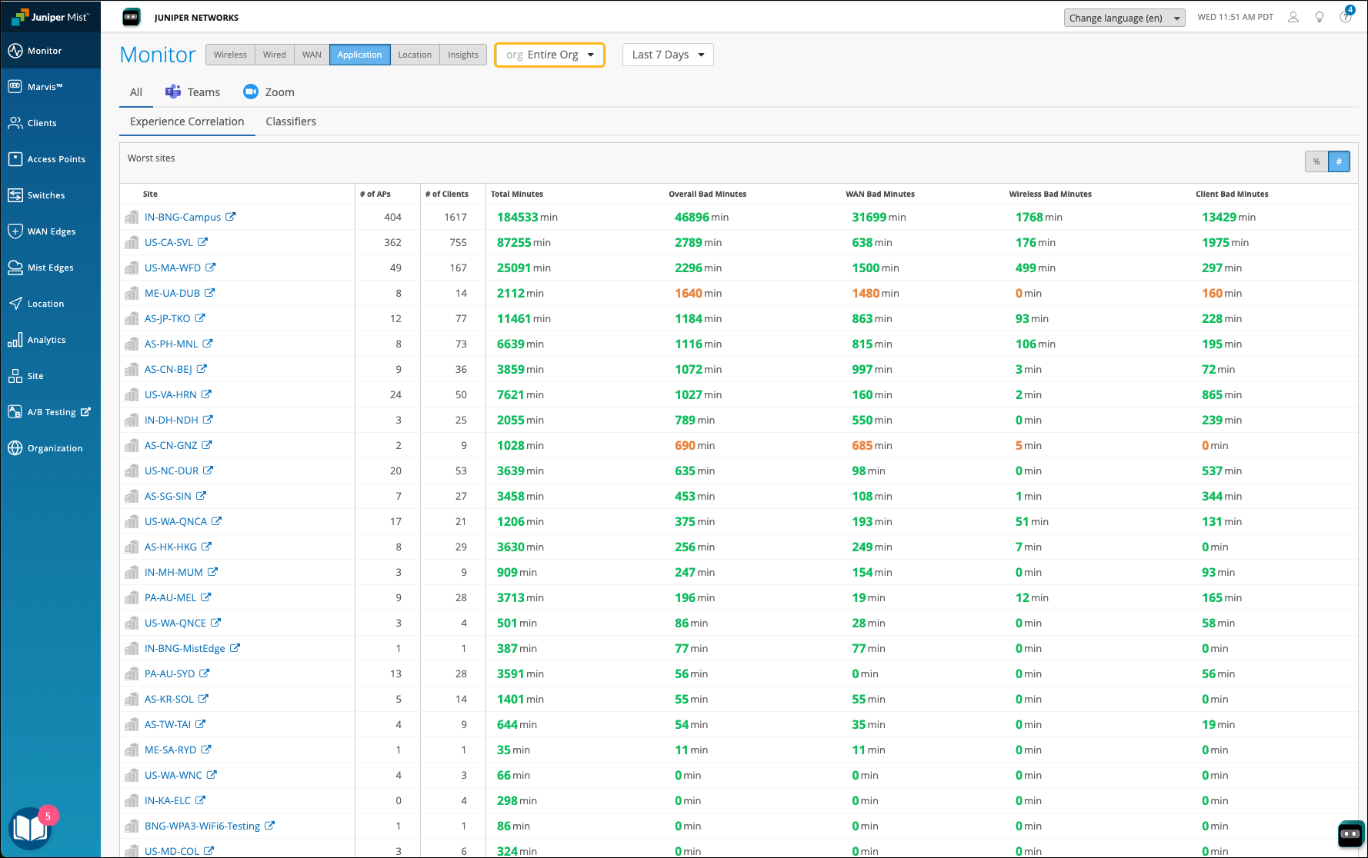This screenshot has height=858, width=1368.
Task: Expand the Last 7 Days time range
Action: [667, 55]
